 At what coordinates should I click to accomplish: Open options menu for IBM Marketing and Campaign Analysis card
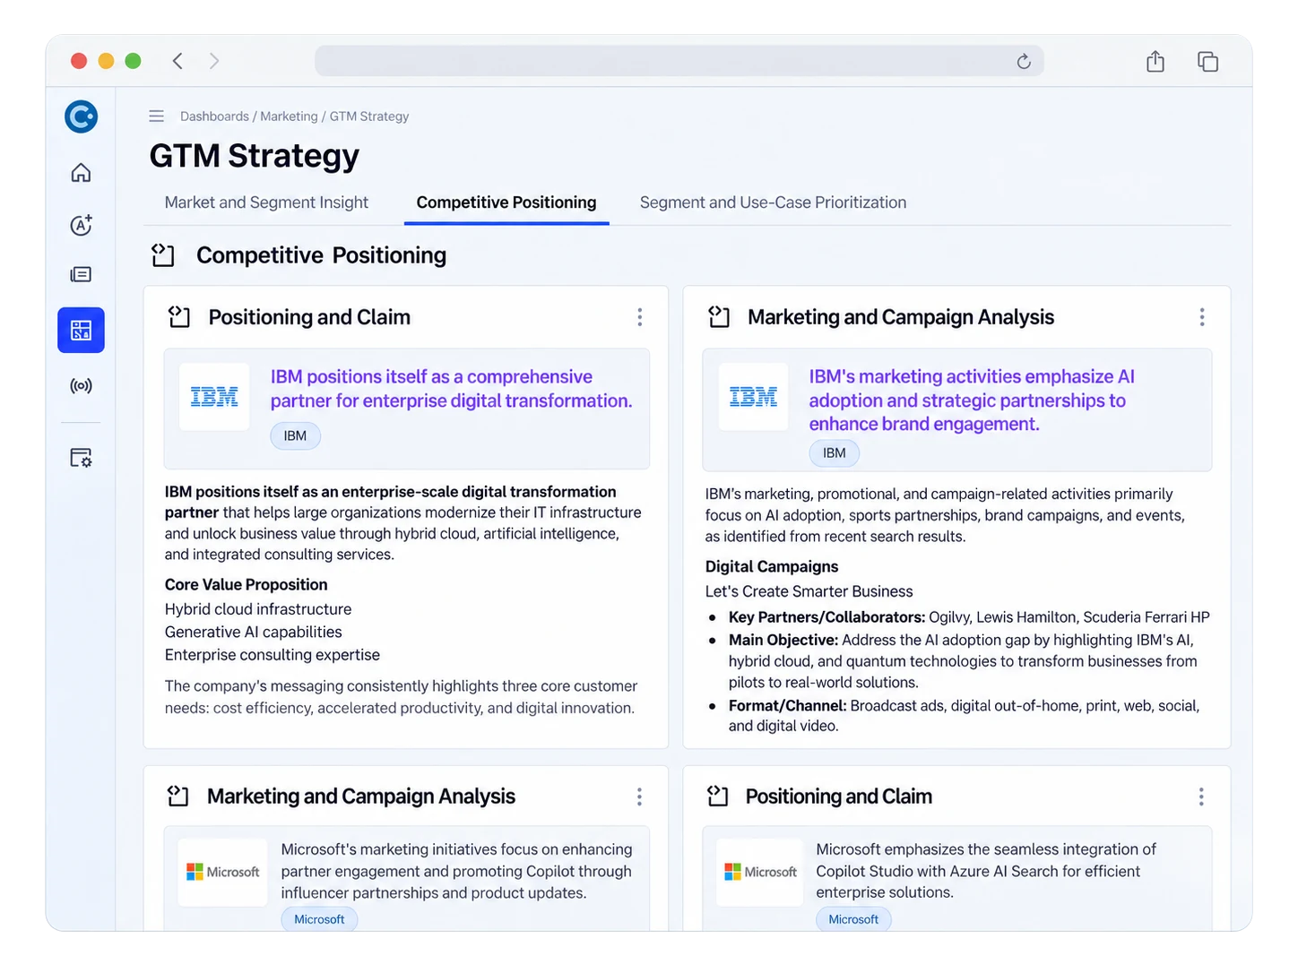pos(1202,317)
